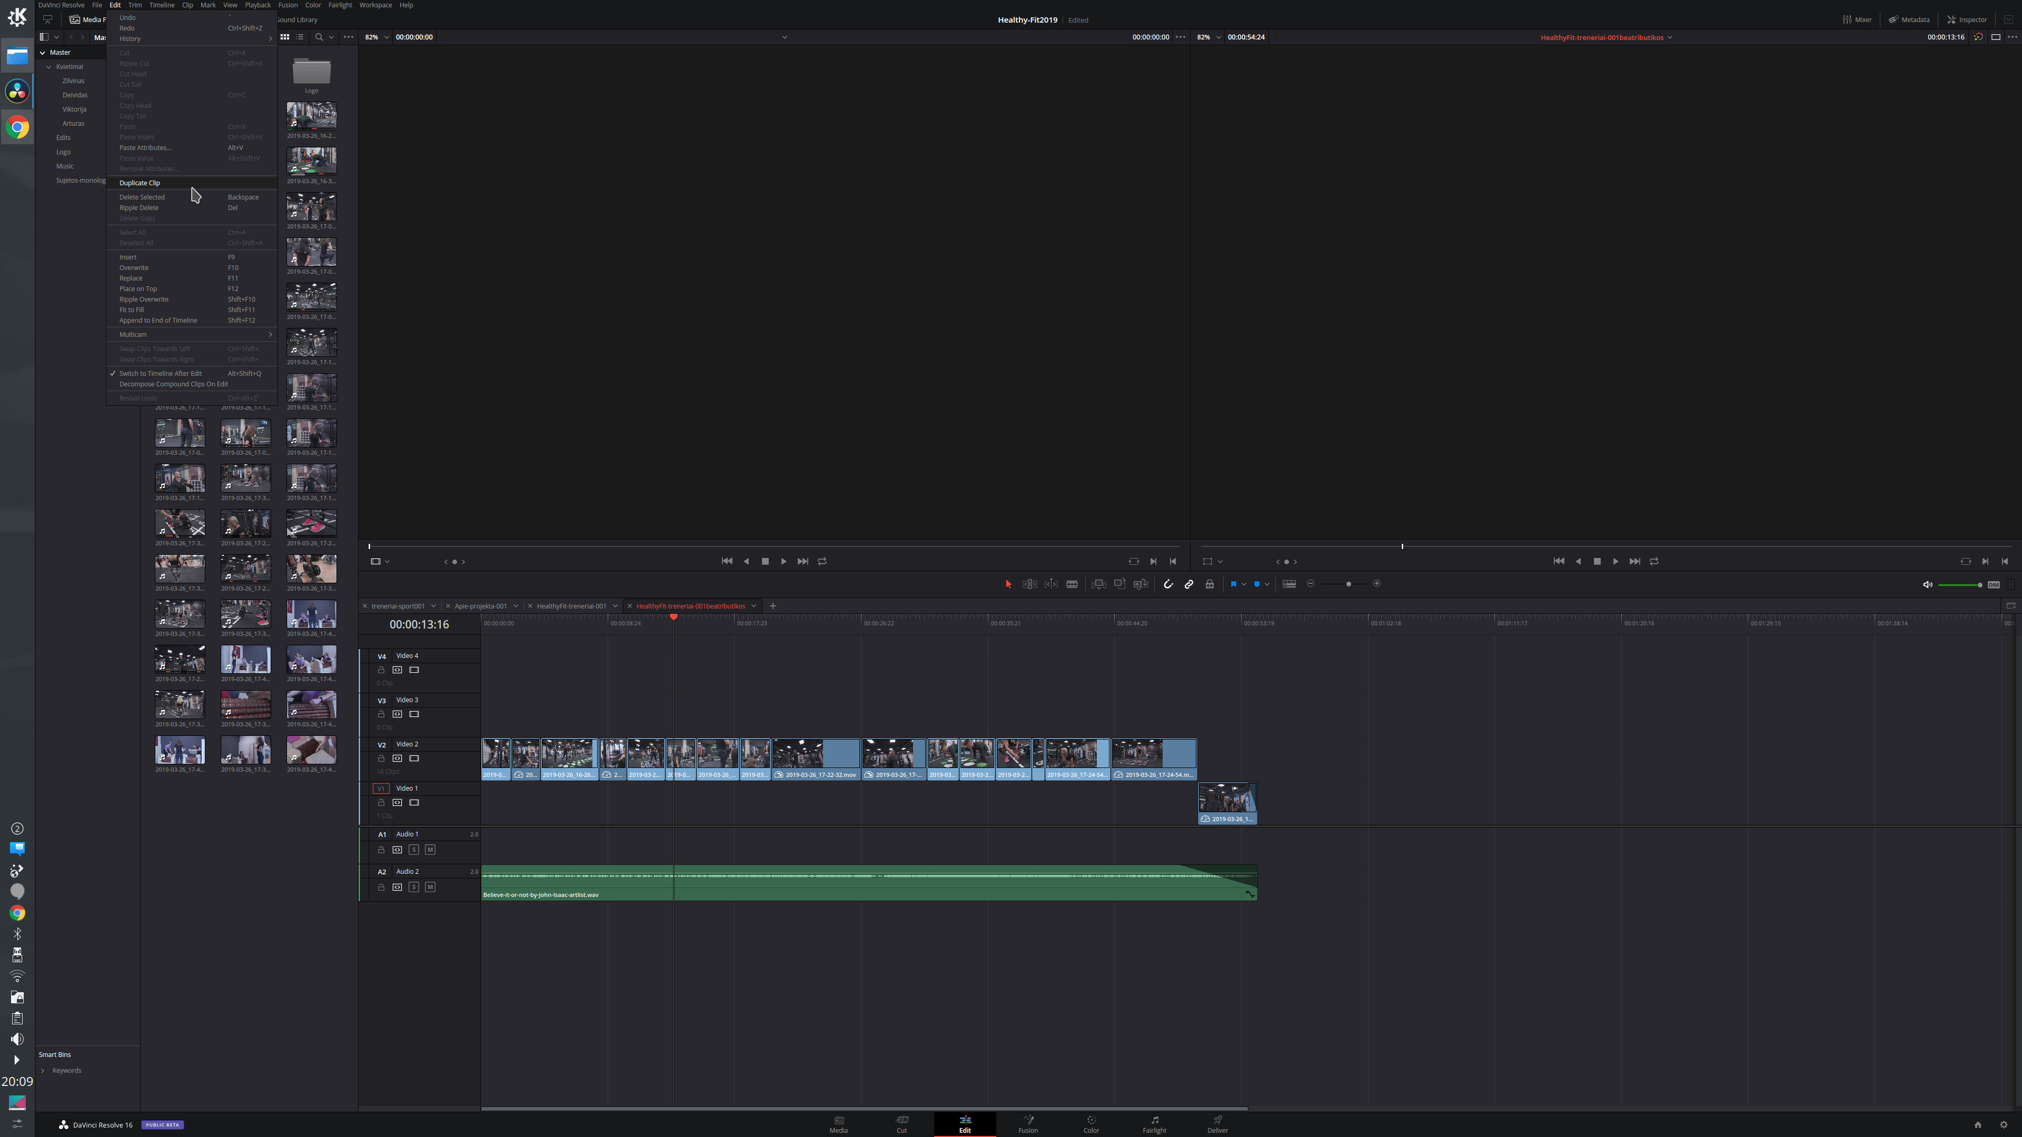Add a blue flag to clip
This screenshot has height=1137, width=2022.
pyautogui.click(x=1233, y=584)
